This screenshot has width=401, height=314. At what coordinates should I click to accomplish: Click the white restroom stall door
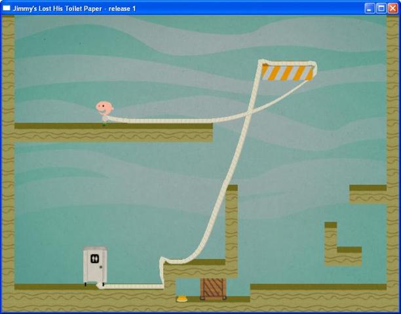point(95,266)
